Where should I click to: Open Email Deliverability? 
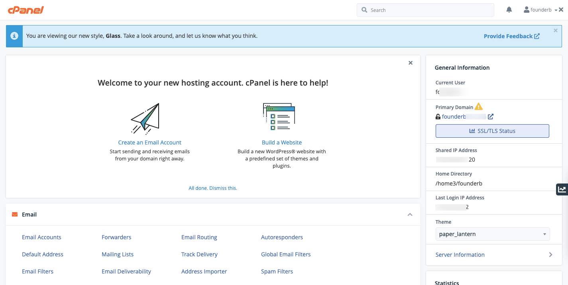126,271
